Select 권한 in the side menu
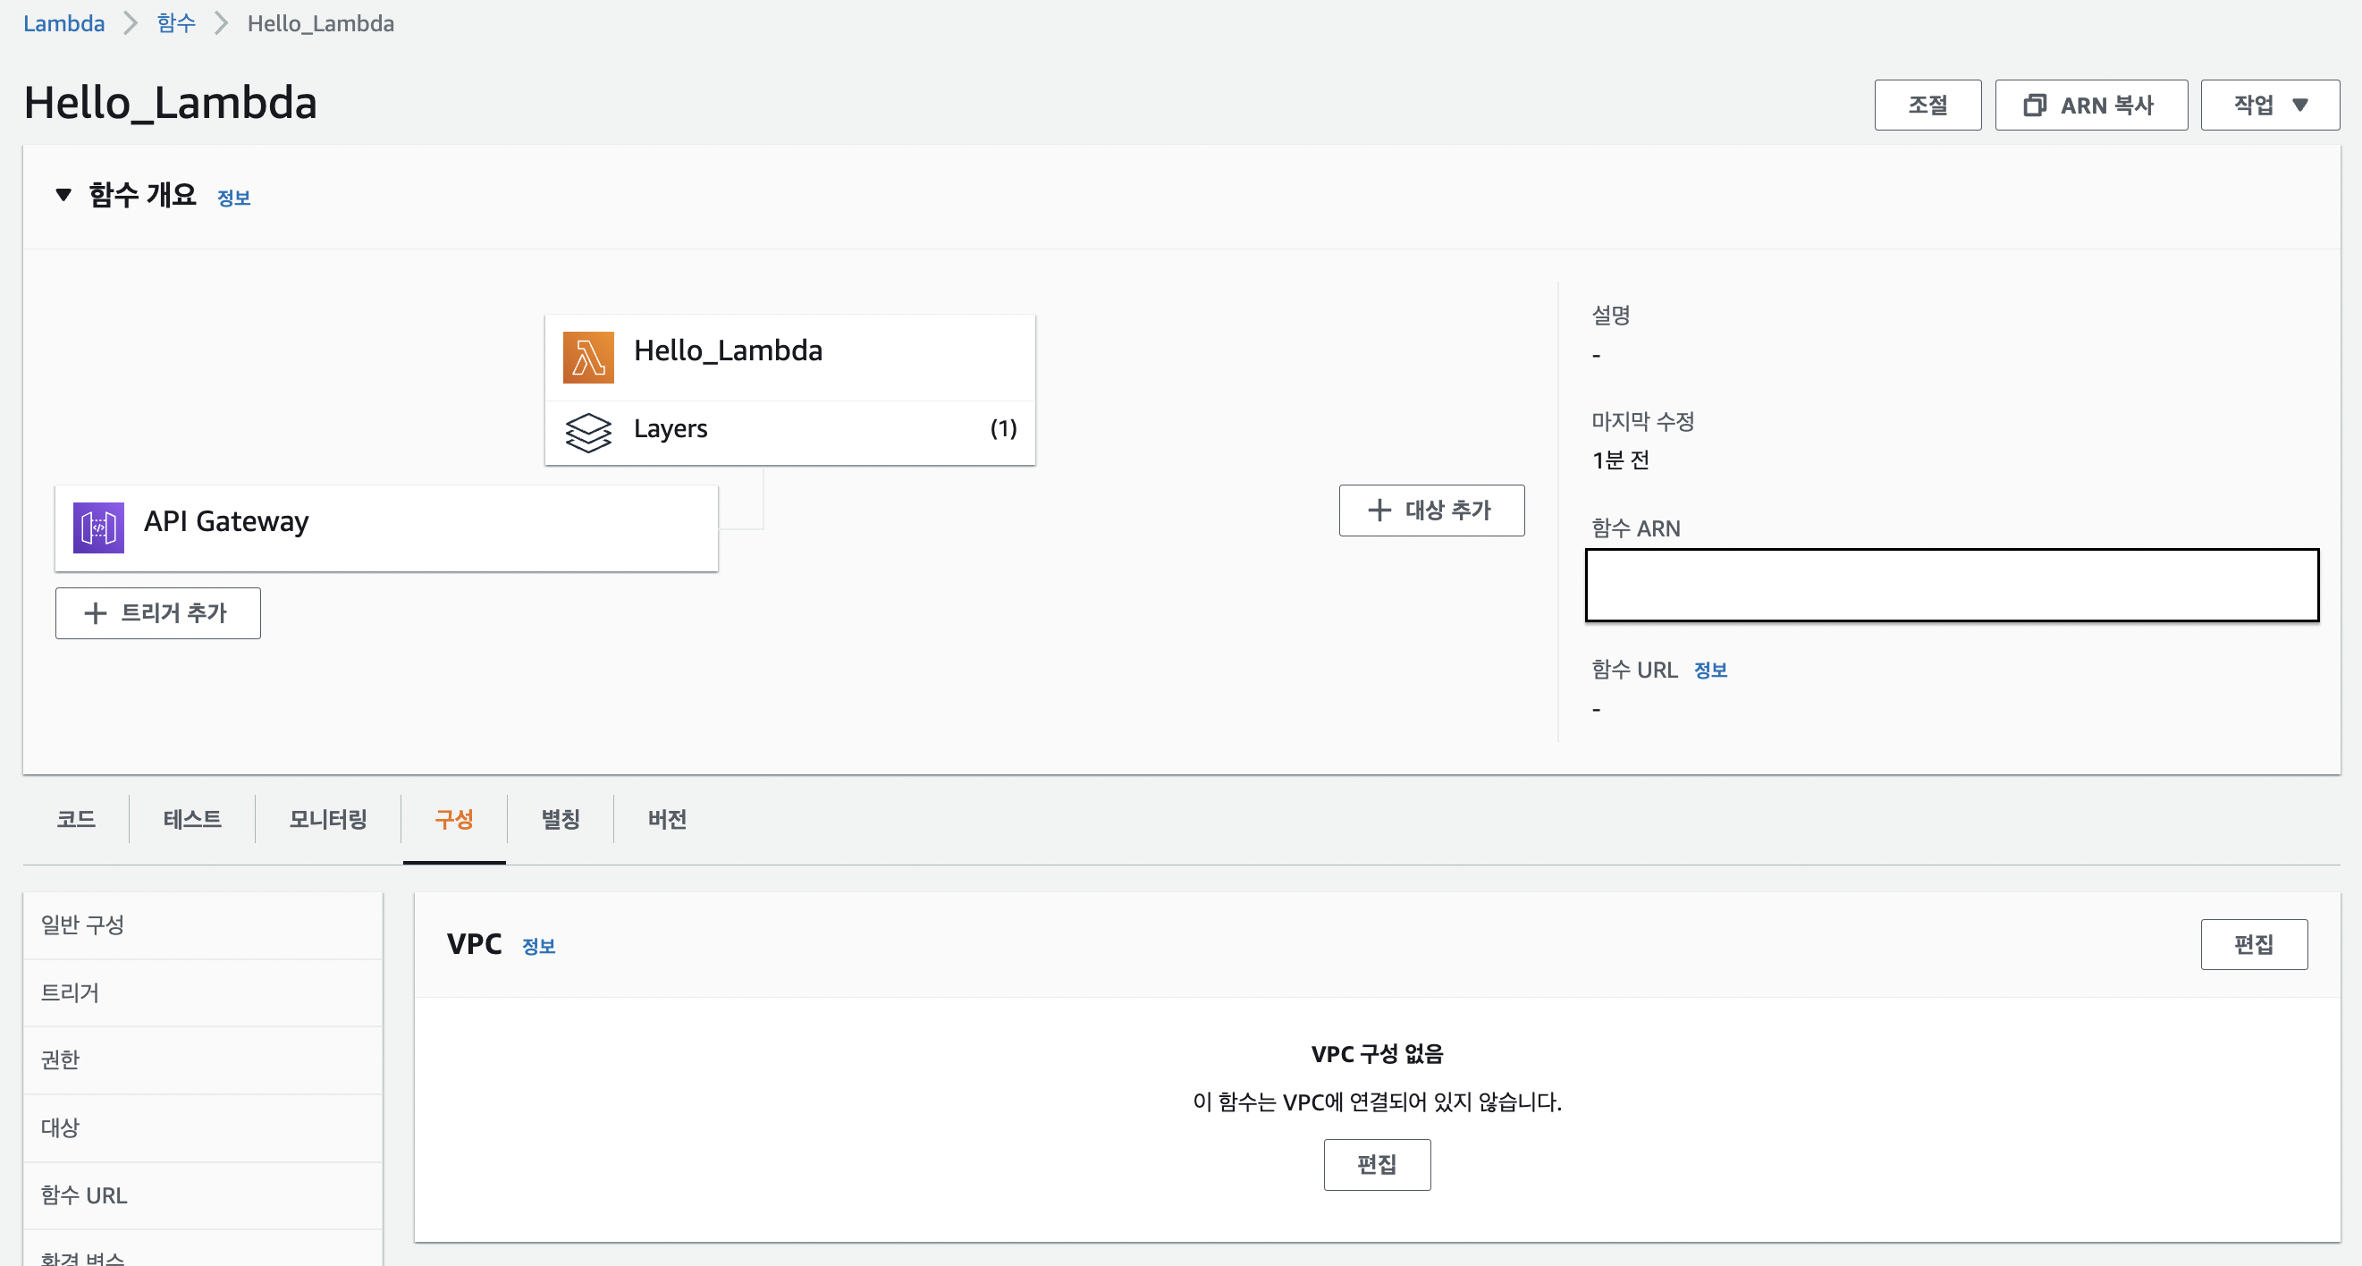Viewport: 2362px width, 1266px height. [203, 1060]
